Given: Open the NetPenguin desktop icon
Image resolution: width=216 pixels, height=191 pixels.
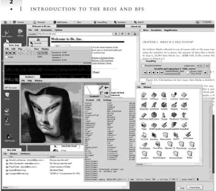Looking at the screenshot, I should point(10,138).
